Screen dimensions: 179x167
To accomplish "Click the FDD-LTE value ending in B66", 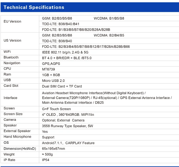I will point(86,47).
